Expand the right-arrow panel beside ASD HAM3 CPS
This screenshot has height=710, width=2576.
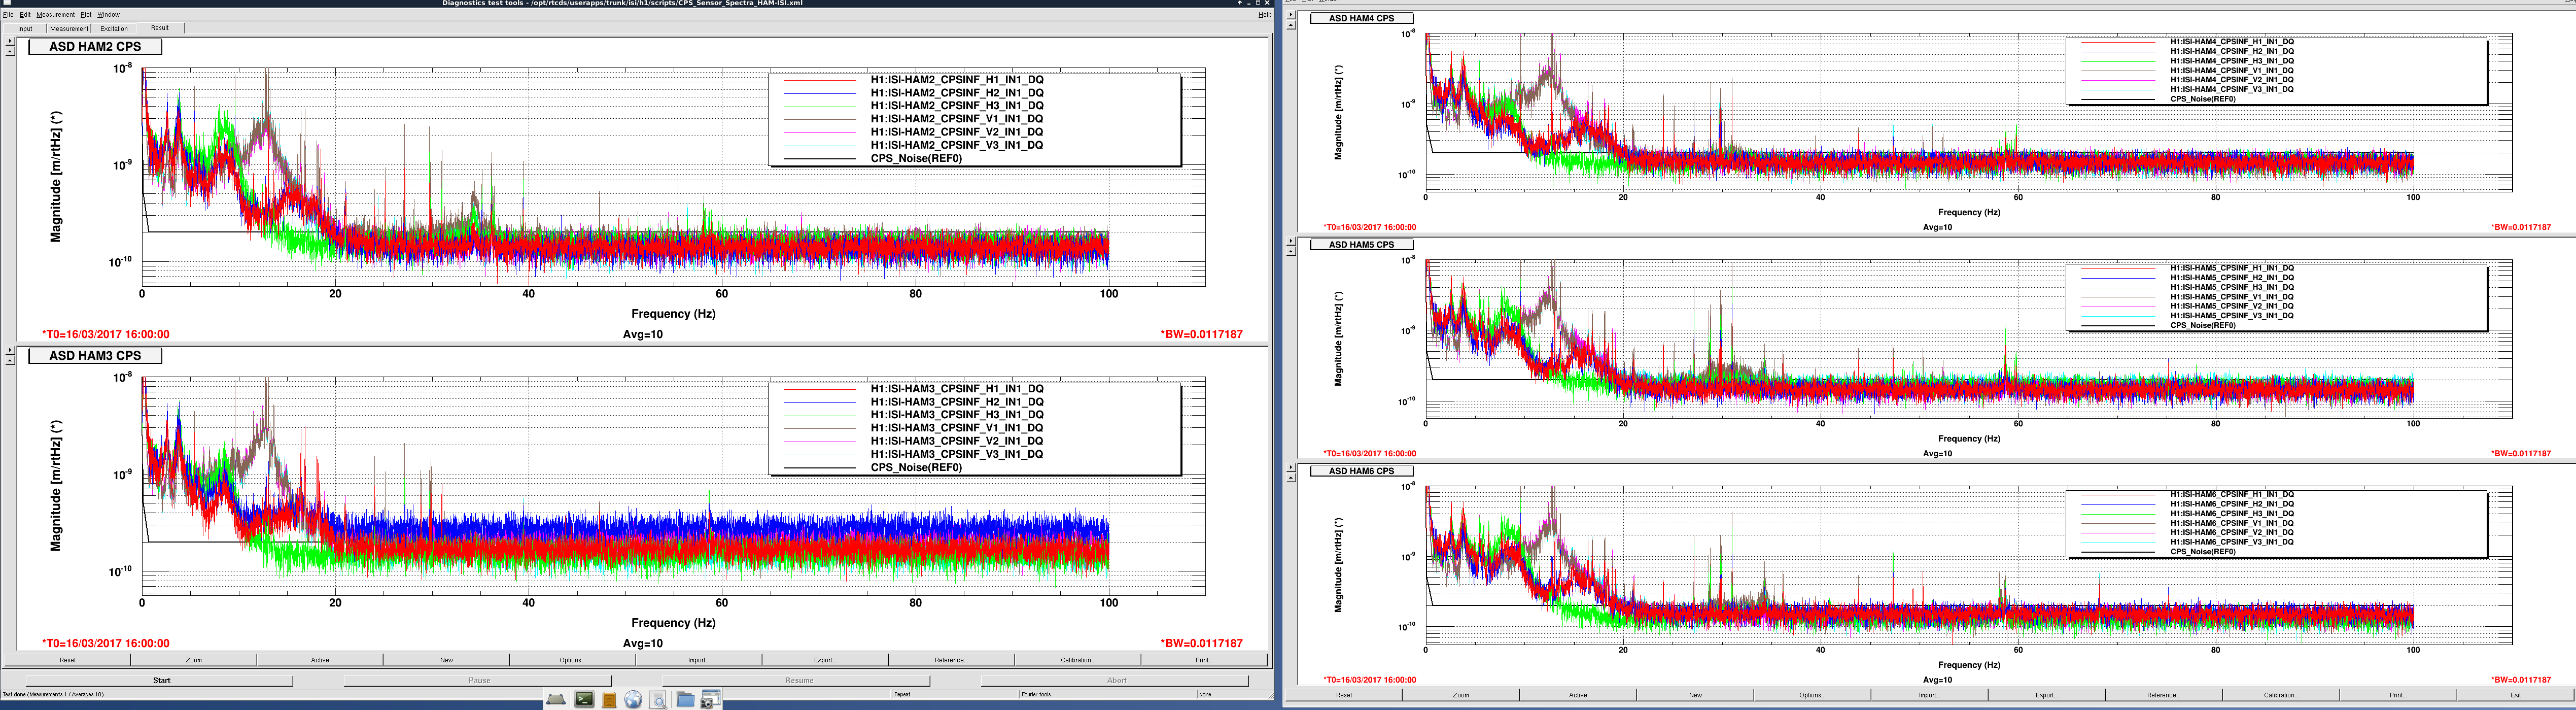point(10,351)
